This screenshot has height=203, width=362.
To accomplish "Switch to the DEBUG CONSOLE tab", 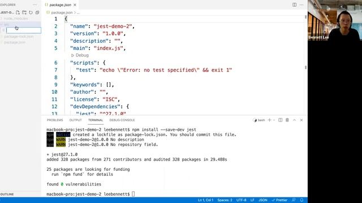I will pos(122,120).
